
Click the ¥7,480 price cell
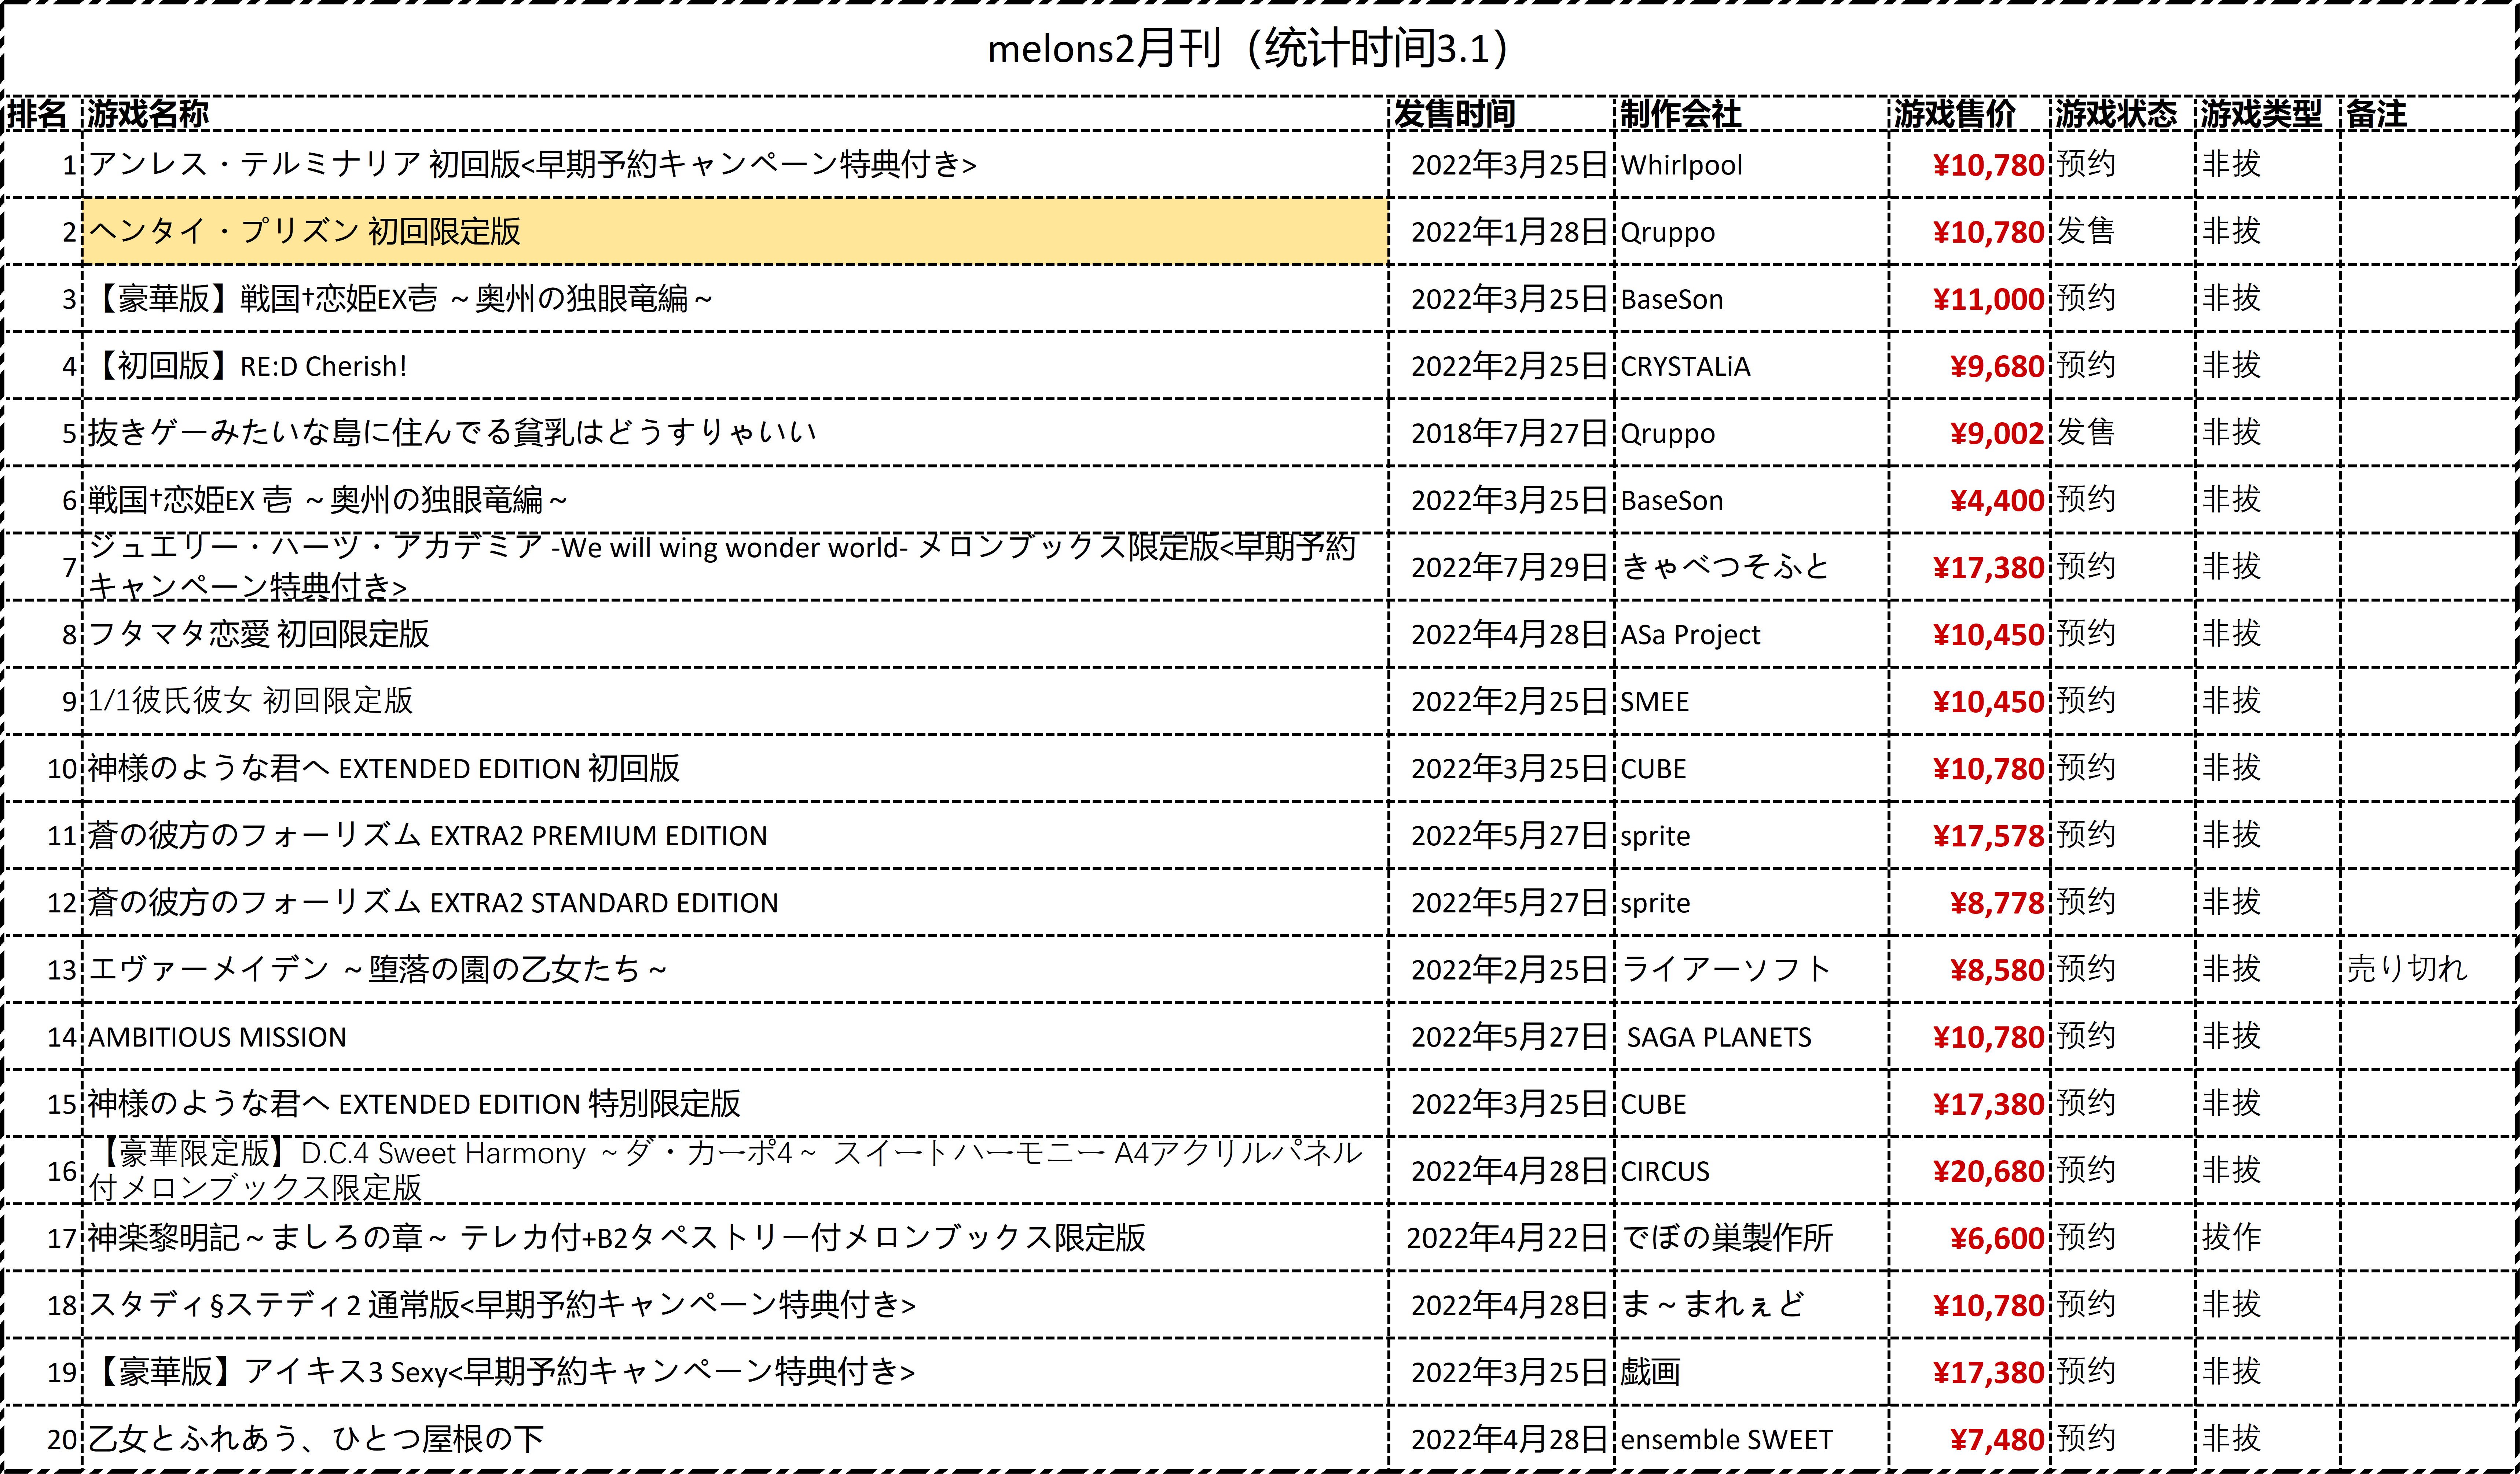[x=1969, y=1438]
